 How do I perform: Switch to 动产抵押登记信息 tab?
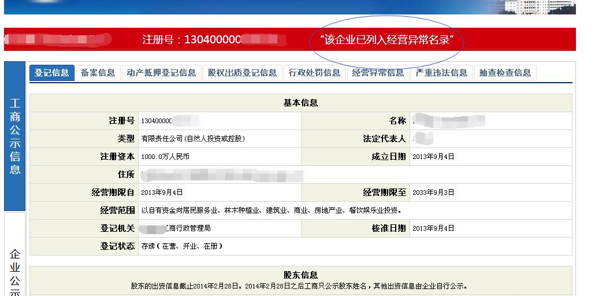coord(161,73)
